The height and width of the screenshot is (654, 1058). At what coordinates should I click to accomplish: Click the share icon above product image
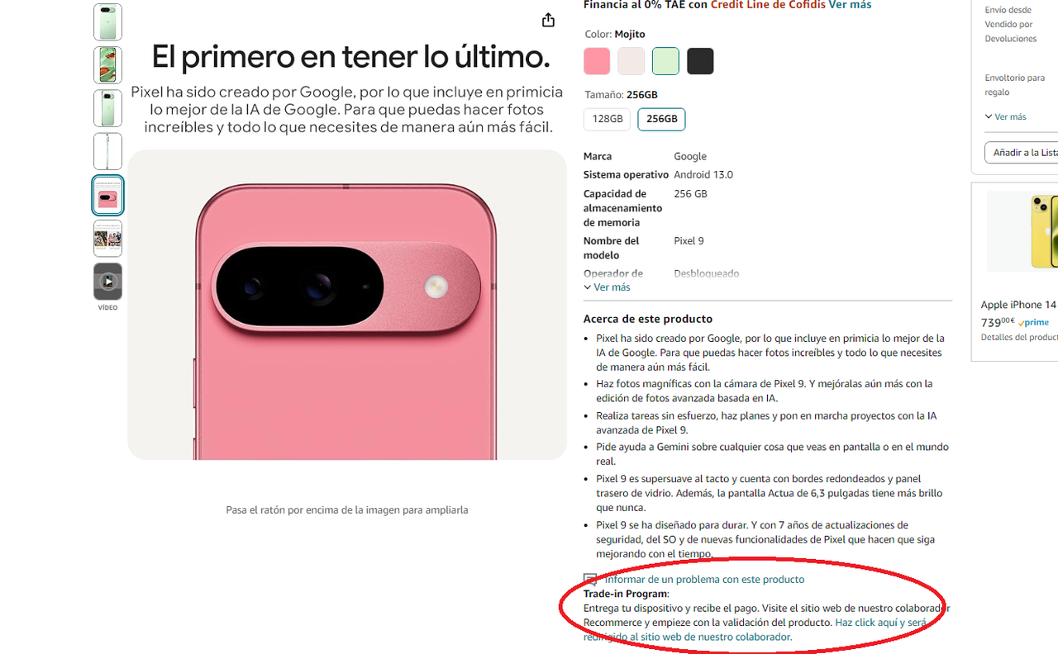(548, 20)
